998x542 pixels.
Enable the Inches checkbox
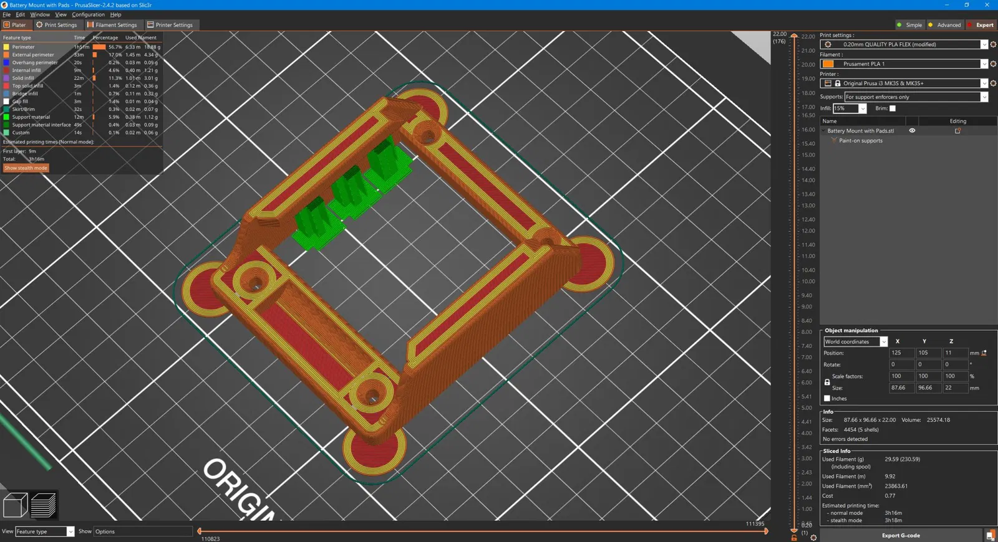click(827, 399)
